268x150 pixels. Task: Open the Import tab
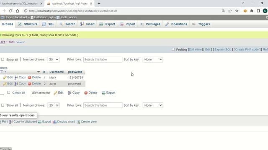[127, 24]
